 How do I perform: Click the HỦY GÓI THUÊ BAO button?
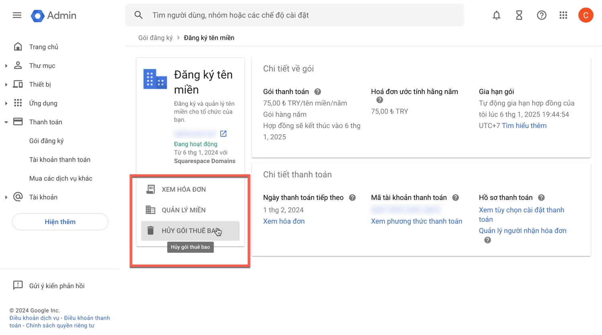coord(190,231)
